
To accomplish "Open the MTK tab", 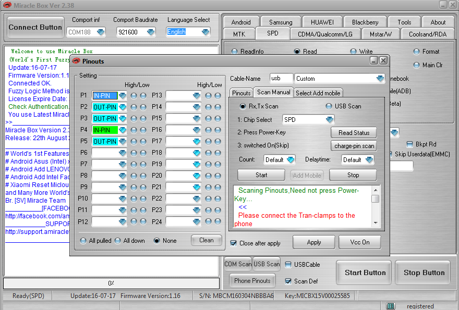I will [x=239, y=34].
